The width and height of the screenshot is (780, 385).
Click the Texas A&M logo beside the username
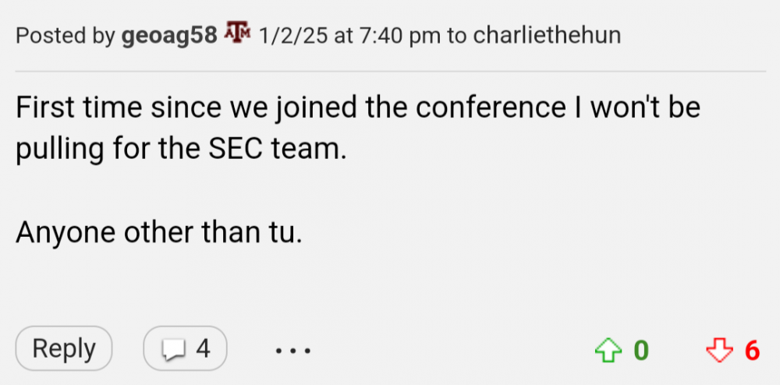pos(236,34)
